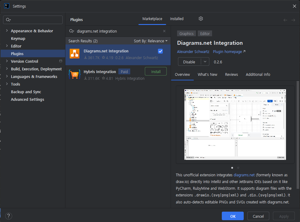Screen dimensions: 300x222
Task: Click the plugin screenshot thumbnail
Action: [235, 125]
